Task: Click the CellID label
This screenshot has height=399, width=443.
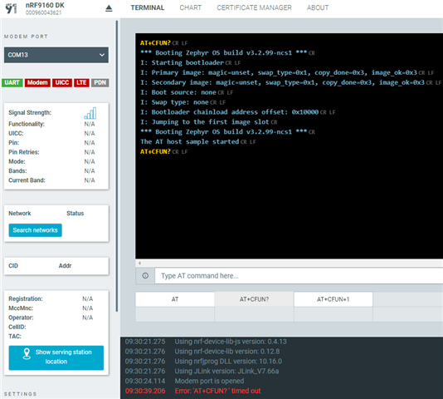Action: 17,327
